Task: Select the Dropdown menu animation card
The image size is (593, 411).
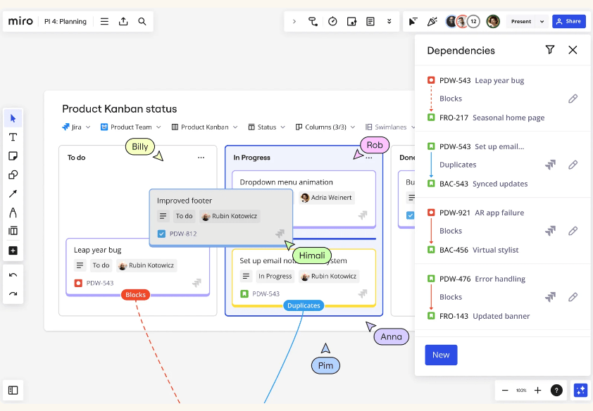Action: tap(304, 199)
